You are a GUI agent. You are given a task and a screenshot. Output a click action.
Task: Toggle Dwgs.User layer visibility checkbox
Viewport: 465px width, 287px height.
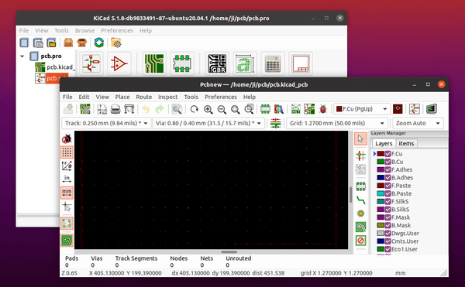click(x=387, y=234)
